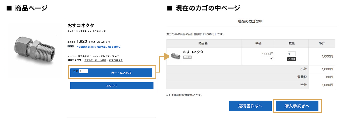
Task: Click the small cart item thumbnail
Action: pos(176,56)
